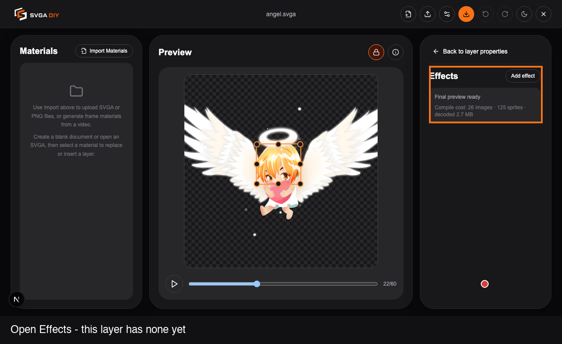Click the timeline slider handle

click(257, 284)
